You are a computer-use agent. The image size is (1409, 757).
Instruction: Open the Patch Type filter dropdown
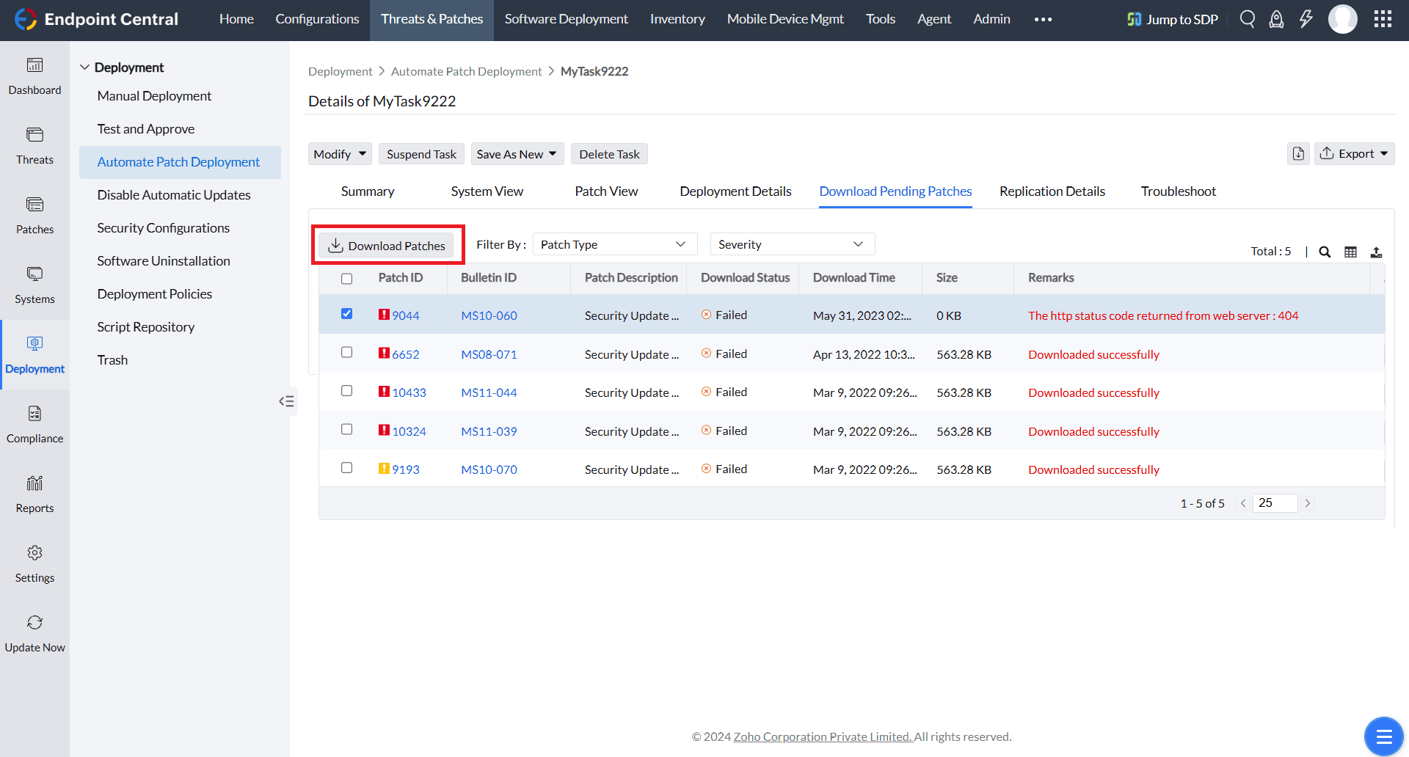point(614,244)
